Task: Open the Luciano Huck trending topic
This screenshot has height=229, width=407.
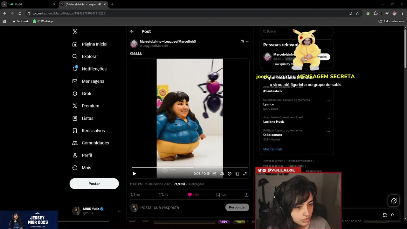Action: click(x=273, y=122)
